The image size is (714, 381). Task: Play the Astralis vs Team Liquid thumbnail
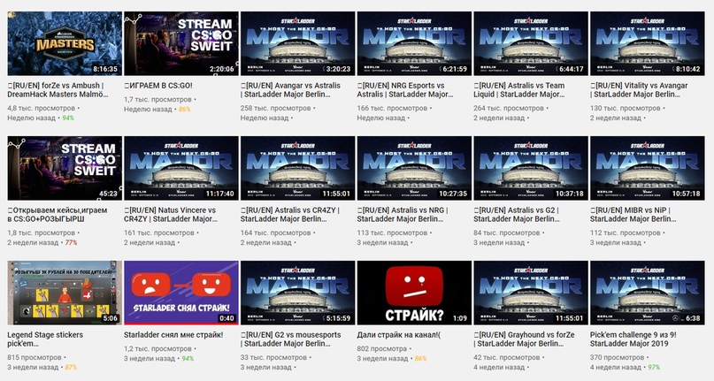(x=530, y=43)
